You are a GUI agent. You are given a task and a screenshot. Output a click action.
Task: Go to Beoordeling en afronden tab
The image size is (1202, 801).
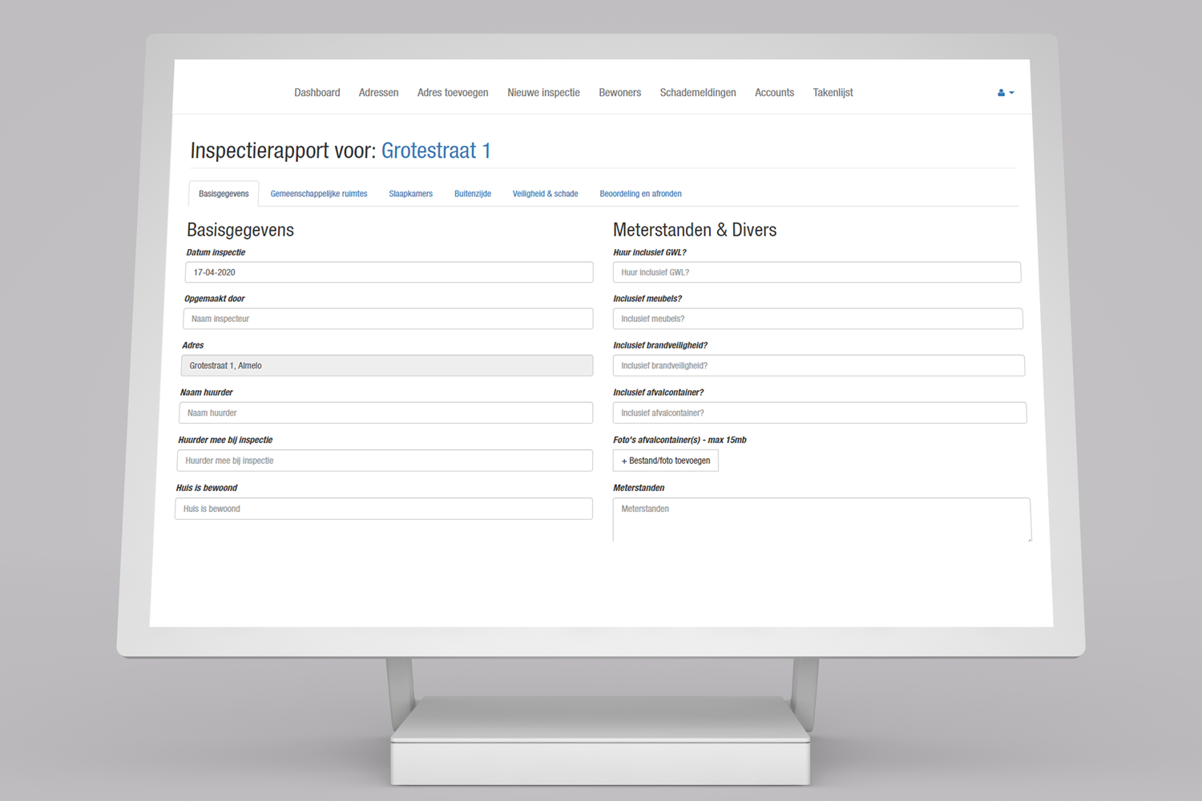(x=640, y=194)
